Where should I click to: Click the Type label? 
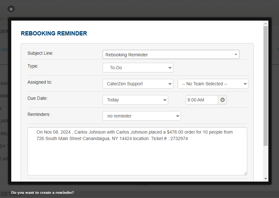[33, 66]
